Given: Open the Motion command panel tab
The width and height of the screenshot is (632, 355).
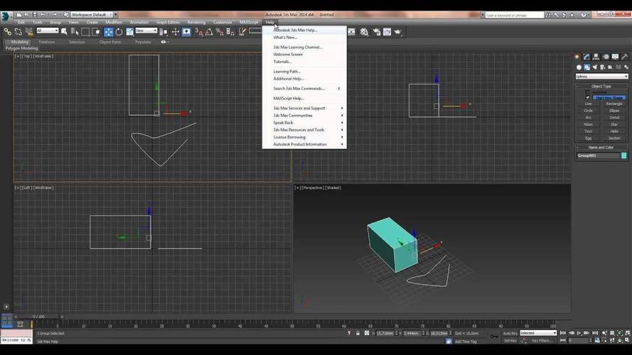Looking at the screenshot, I should point(606,57).
